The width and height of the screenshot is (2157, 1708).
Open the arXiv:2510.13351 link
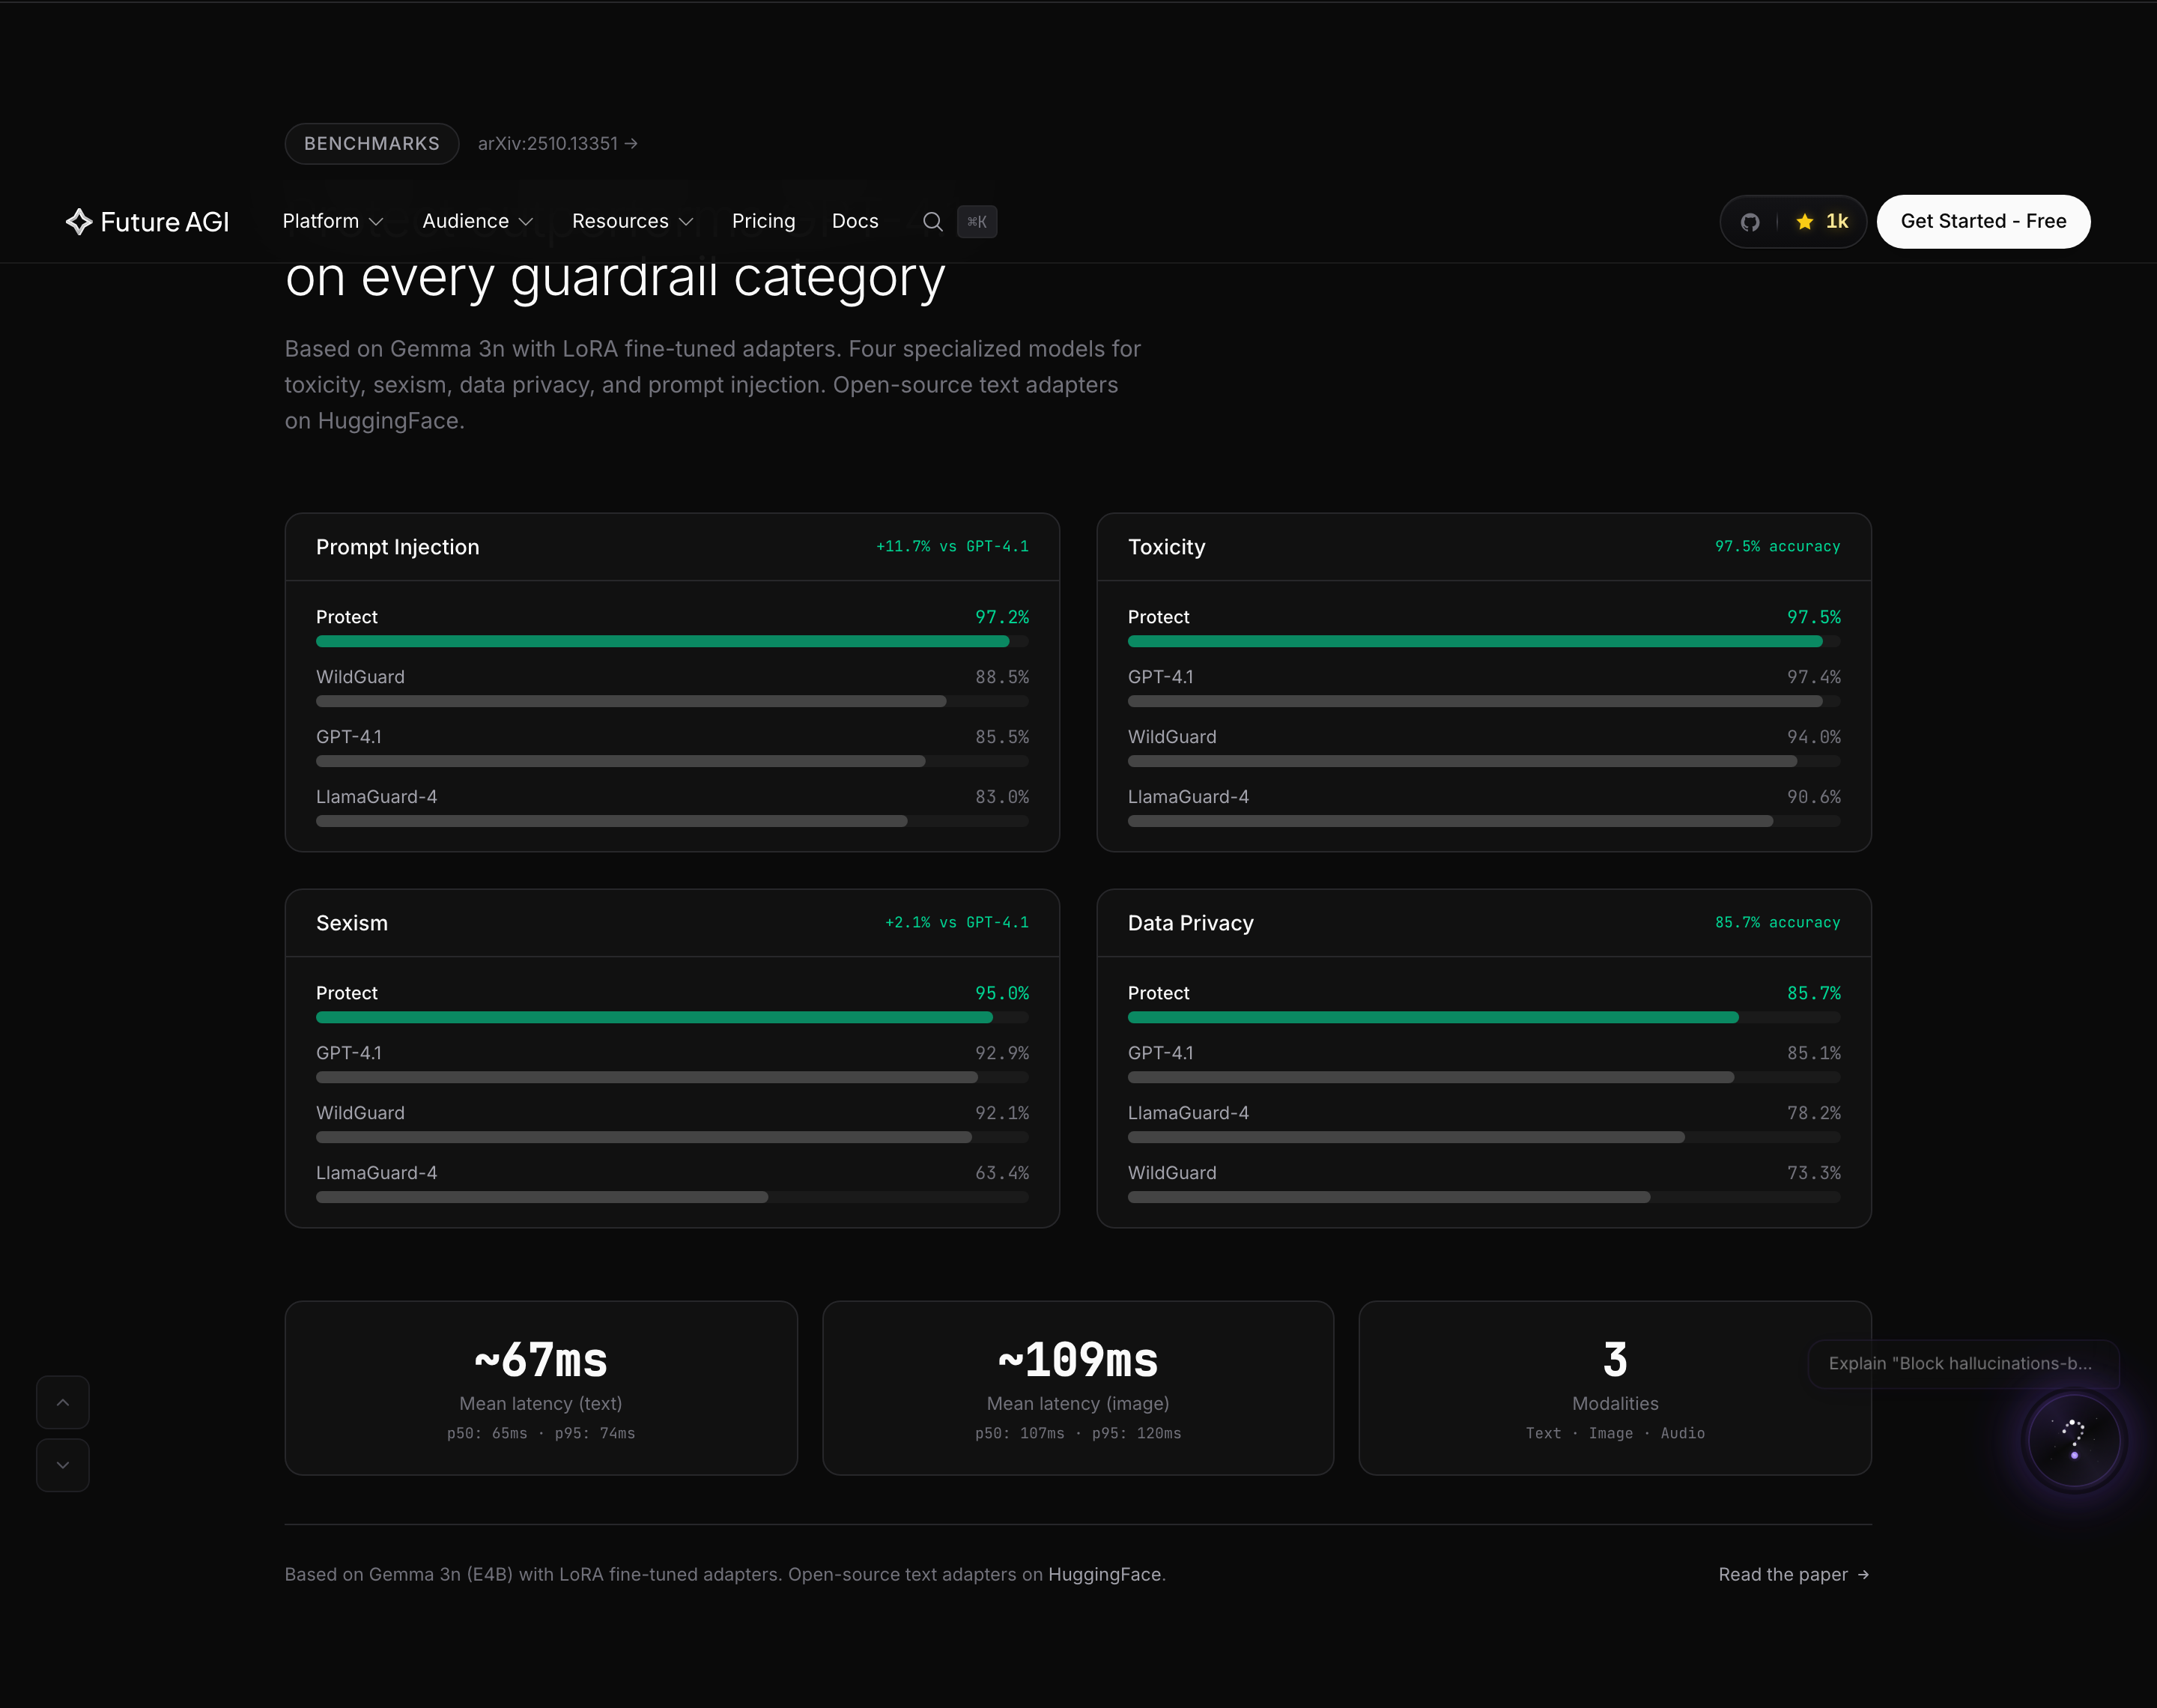[x=558, y=143]
